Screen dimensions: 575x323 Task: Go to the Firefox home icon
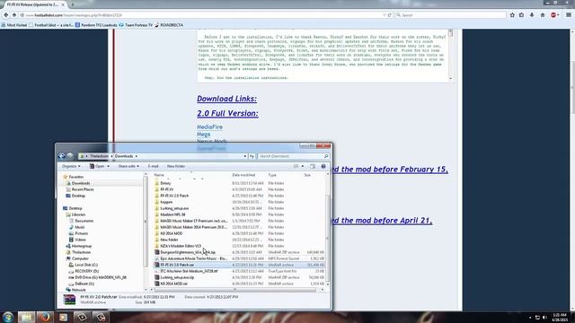(x=543, y=15)
